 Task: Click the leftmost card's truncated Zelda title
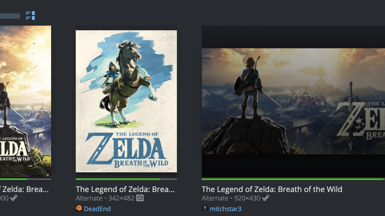point(24,189)
